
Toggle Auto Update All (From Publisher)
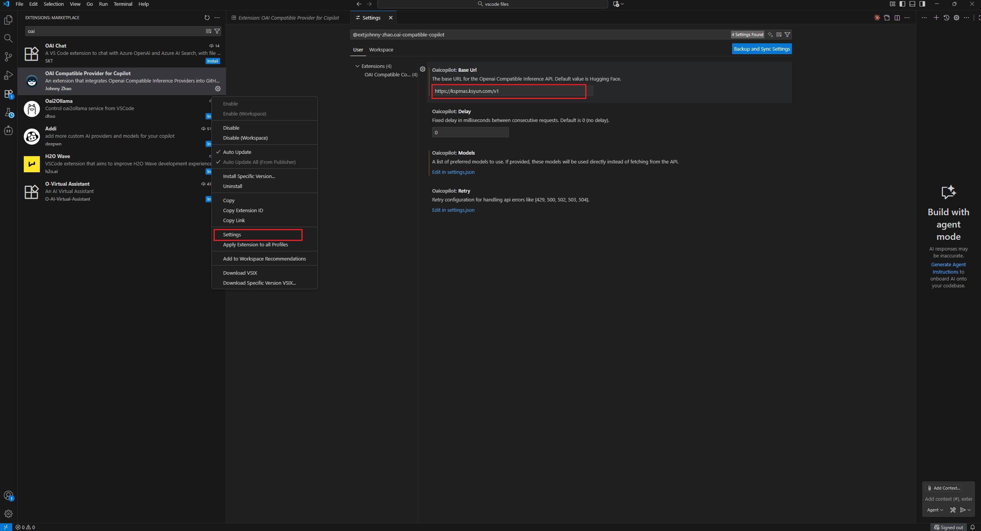pos(259,162)
